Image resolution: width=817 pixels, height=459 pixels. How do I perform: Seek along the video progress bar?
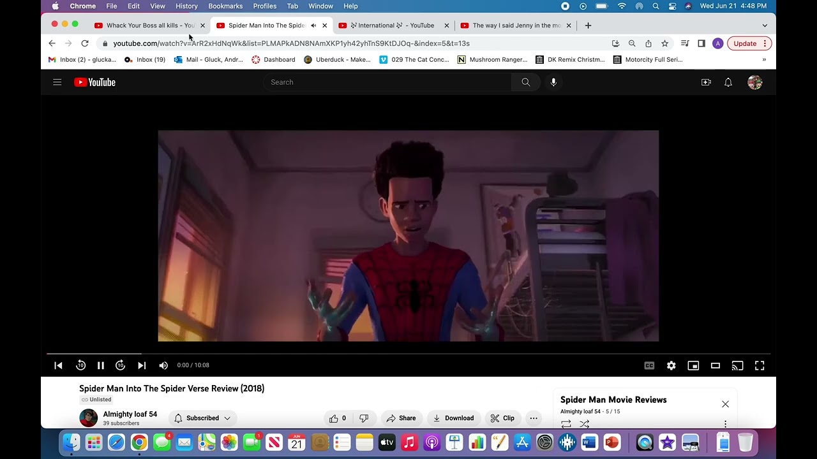(408, 353)
